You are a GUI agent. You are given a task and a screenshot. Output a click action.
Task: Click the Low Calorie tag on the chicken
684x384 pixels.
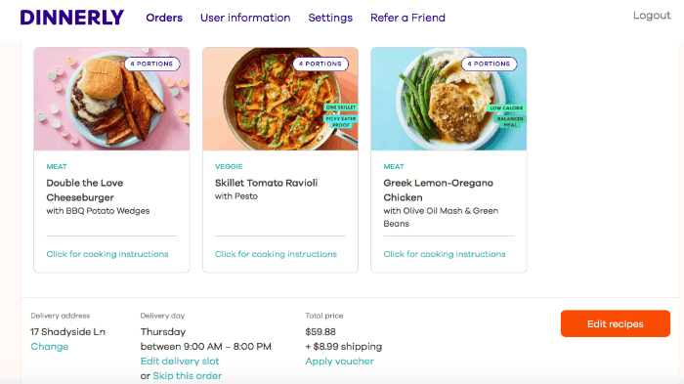click(506, 107)
